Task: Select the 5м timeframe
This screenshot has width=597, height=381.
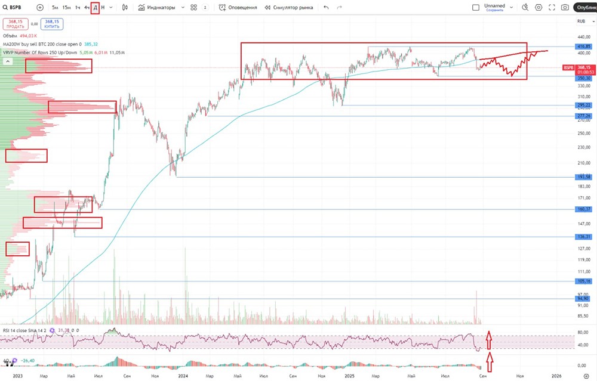Action: (x=55, y=7)
